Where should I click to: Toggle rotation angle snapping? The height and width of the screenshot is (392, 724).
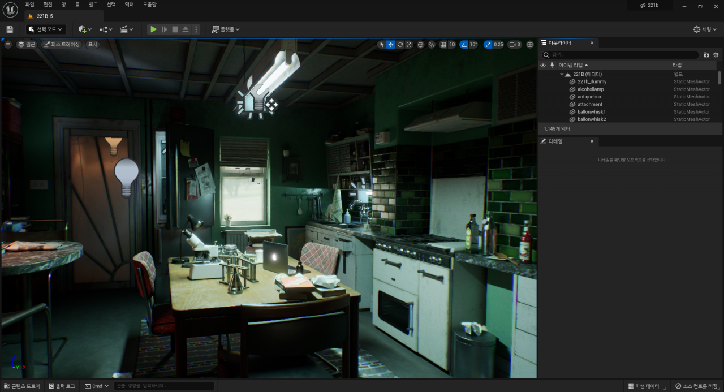point(464,45)
